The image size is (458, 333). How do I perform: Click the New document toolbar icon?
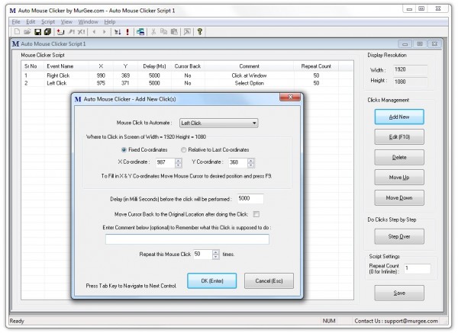pos(16,32)
